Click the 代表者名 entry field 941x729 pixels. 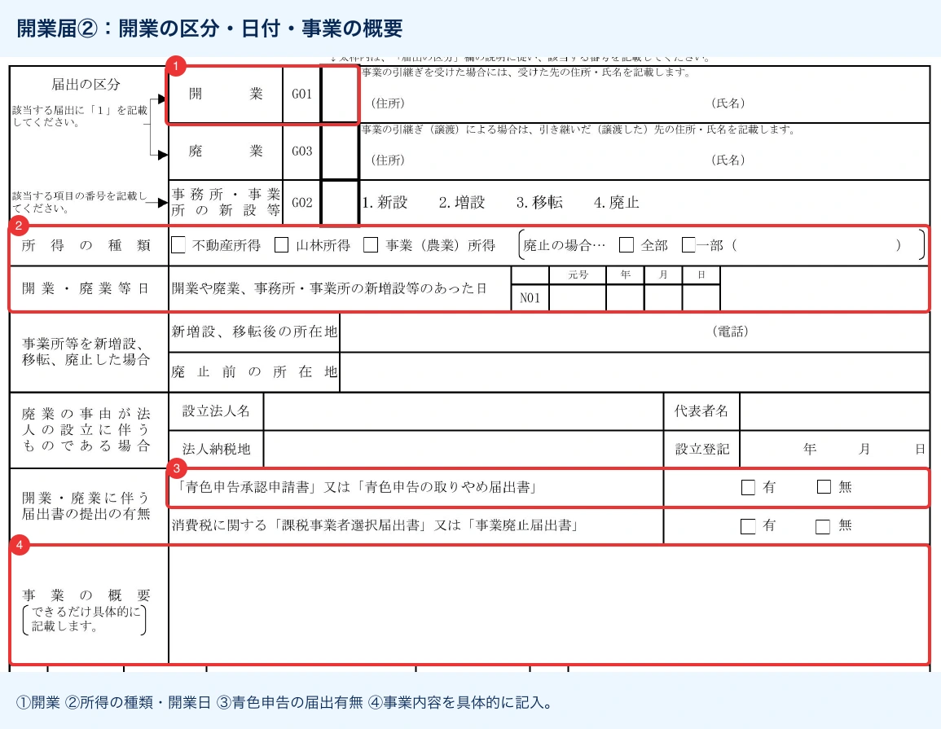pyautogui.click(x=835, y=411)
